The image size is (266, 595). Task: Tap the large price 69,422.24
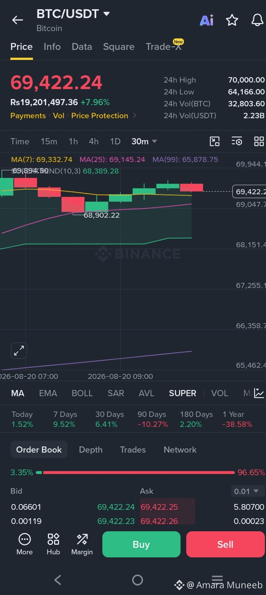pyautogui.click(x=56, y=83)
